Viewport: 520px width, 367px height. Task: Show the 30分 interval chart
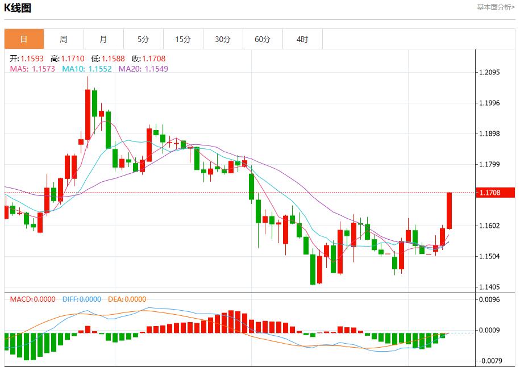coord(223,39)
